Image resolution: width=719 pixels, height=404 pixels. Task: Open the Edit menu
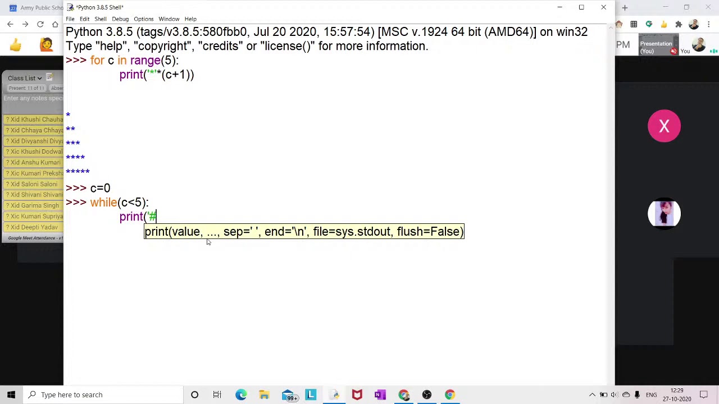click(x=84, y=19)
